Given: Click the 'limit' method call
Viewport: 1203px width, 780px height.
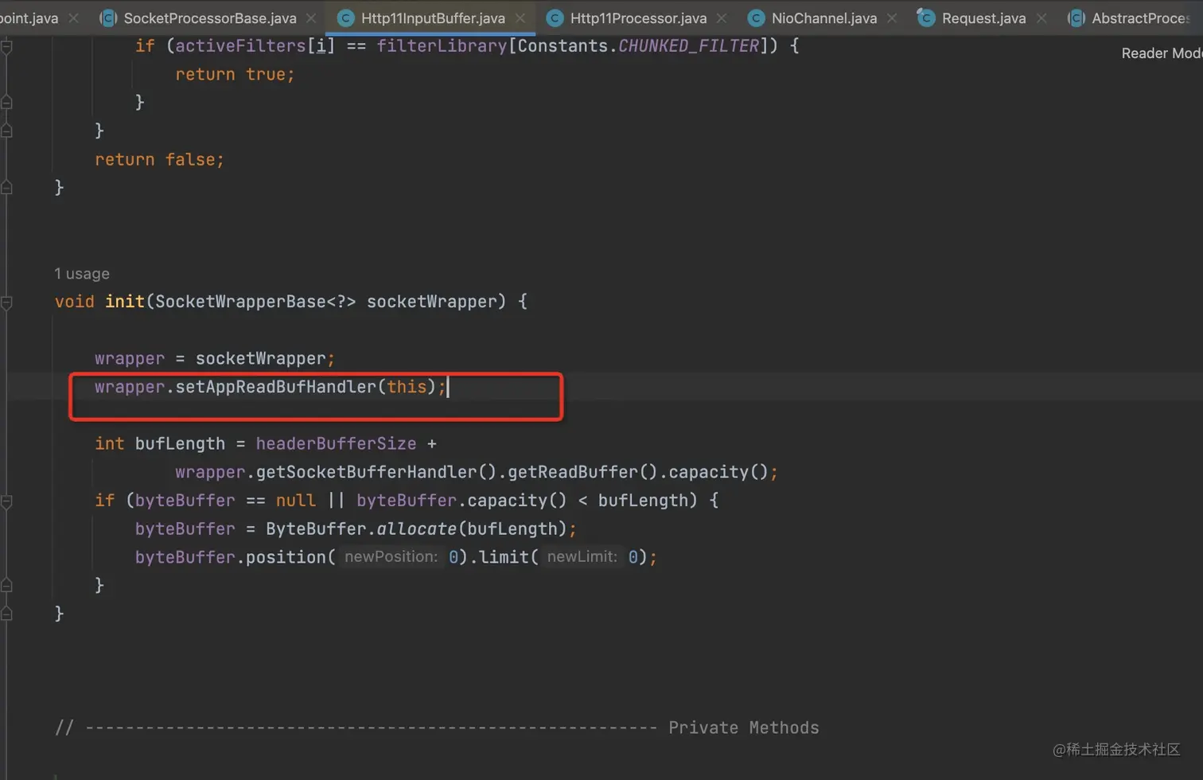Looking at the screenshot, I should [x=504, y=557].
